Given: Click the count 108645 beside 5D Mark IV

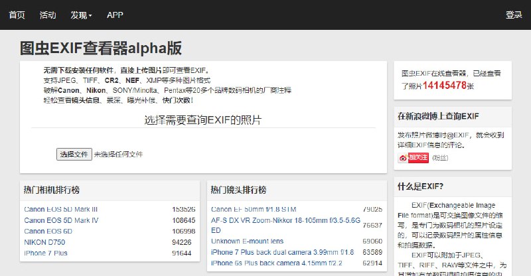Looking at the screenshot, I should coord(184,220).
